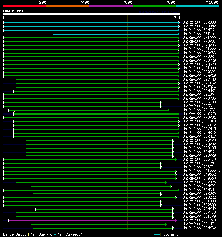Click the UniRef100_B9N3N1 label
222x237 pixels.
point(199,190)
